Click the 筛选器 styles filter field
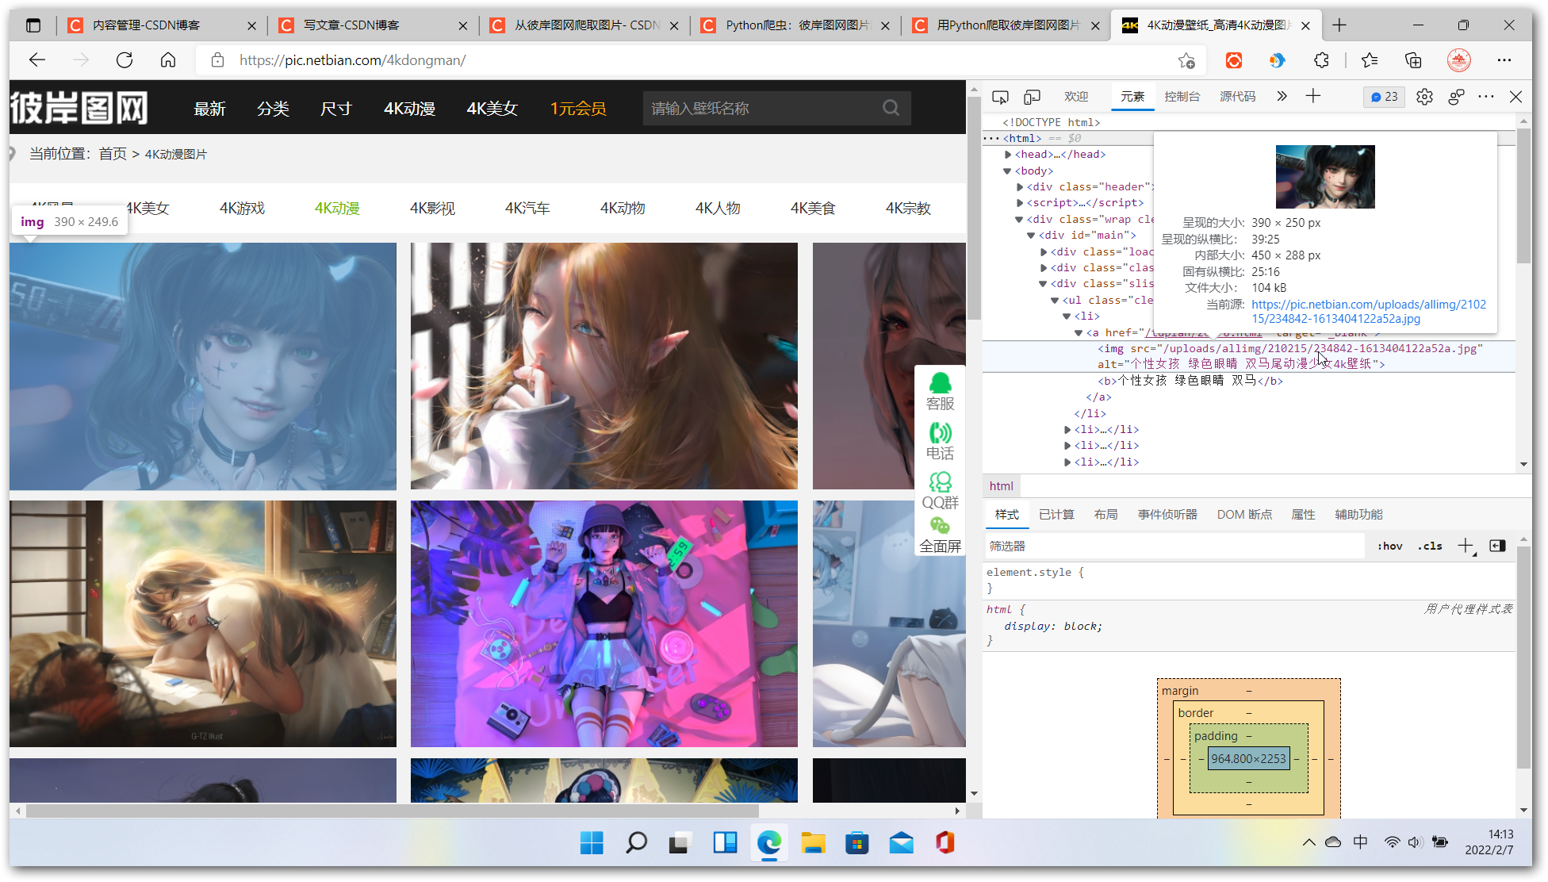 [x=1174, y=546]
